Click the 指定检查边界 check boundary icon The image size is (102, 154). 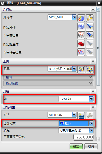(81, 52)
